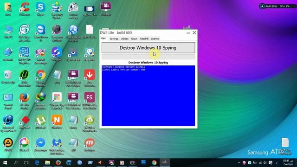Open the Recycle Bin desktop icon
297x167 pixels.
point(8,77)
